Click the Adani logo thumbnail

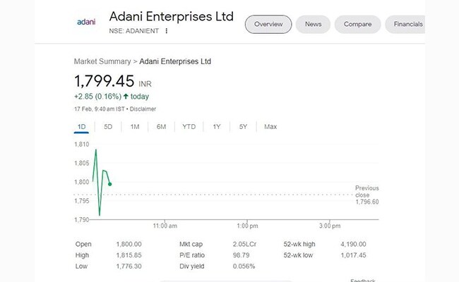tap(85, 22)
